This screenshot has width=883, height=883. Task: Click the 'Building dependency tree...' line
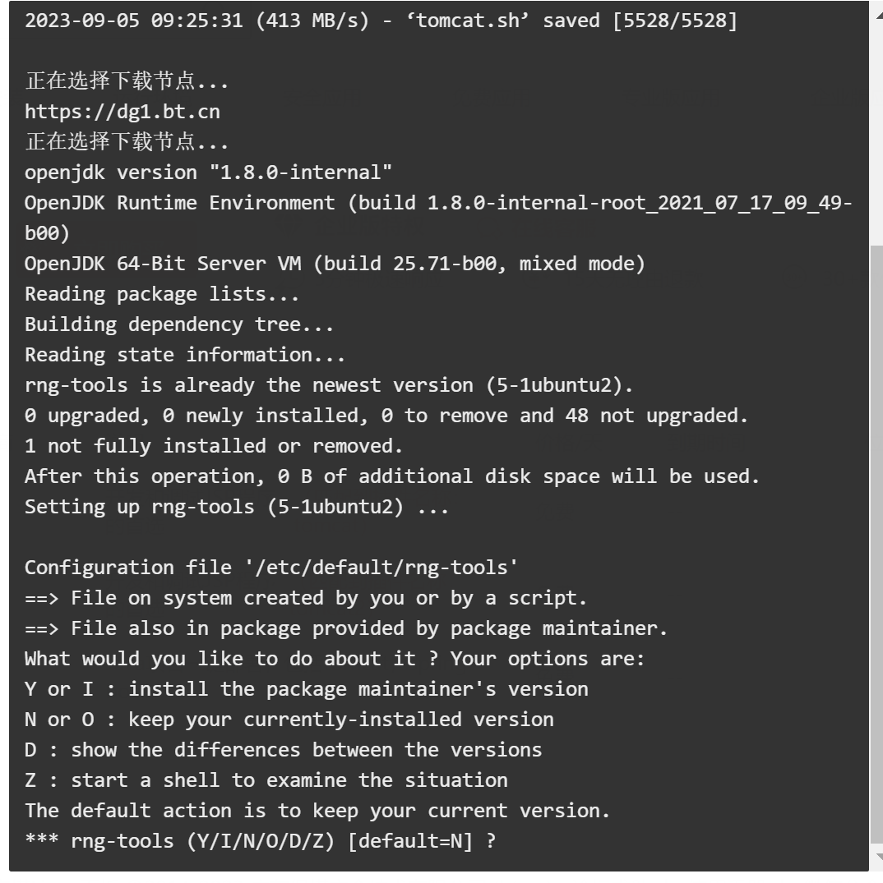click(179, 324)
